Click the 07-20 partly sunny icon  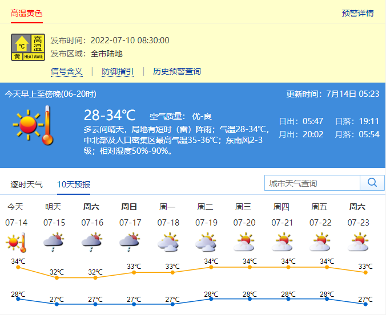coord(244,242)
